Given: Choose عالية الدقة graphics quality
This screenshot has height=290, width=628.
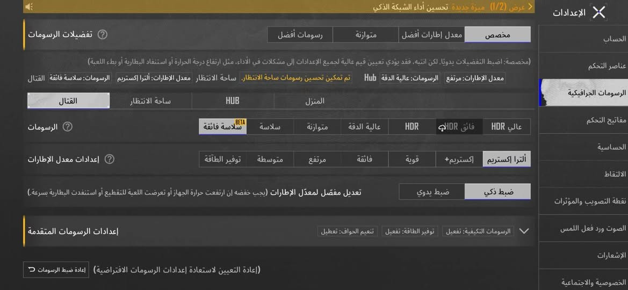Looking at the screenshot, I should click(364, 127).
